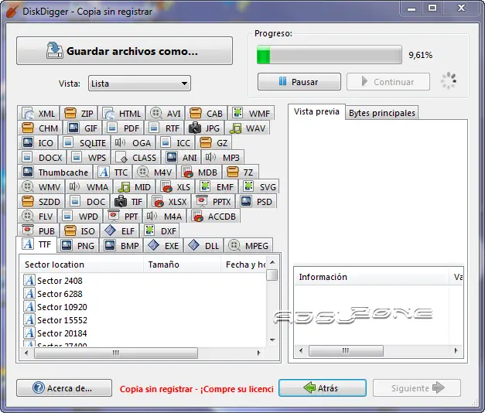This screenshot has height=413, width=485.
Task: Click the Guardar archivos como button
Action: [125, 51]
